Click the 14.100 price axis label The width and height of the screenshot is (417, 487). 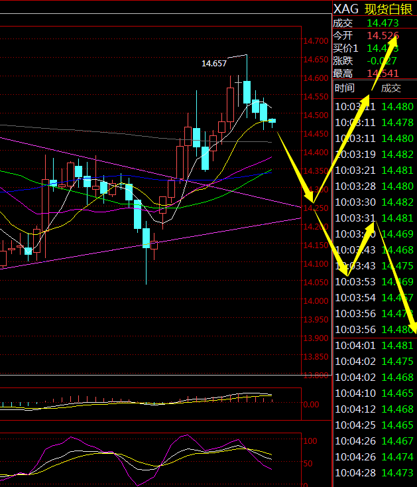[x=316, y=264]
